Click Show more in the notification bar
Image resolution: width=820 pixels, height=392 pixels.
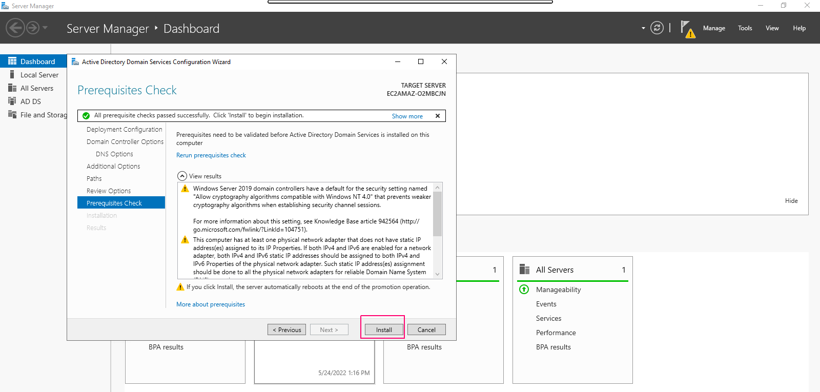pyautogui.click(x=407, y=116)
